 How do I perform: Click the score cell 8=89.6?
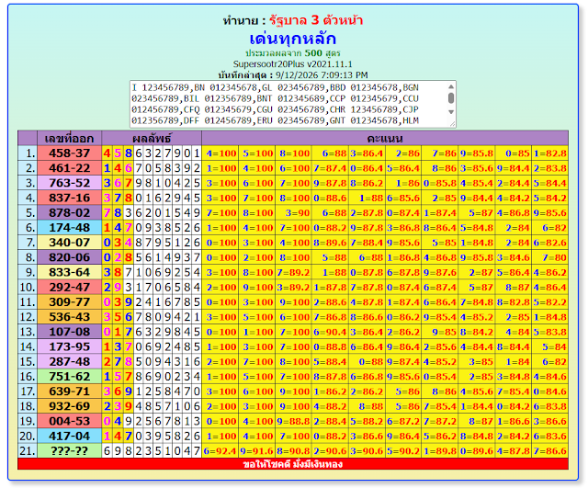click(x=330, y=243)
